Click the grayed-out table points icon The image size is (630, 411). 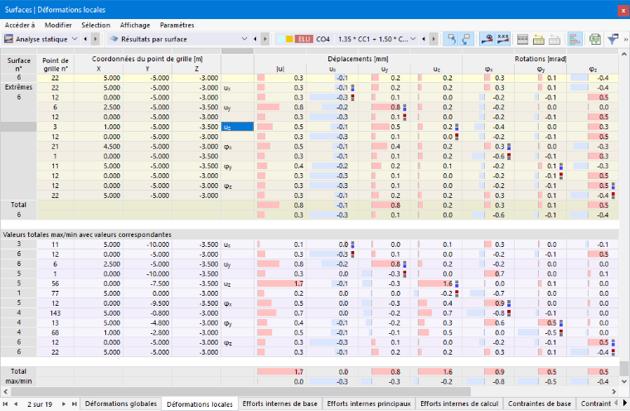click(x=555, y=39)
